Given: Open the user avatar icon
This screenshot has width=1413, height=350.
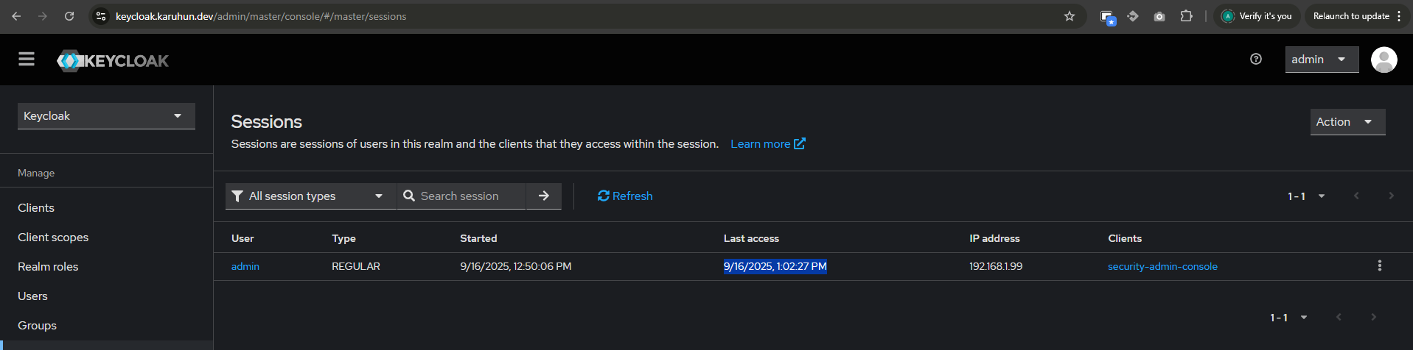Looking at the screenshot, I should click(1384, 60).
